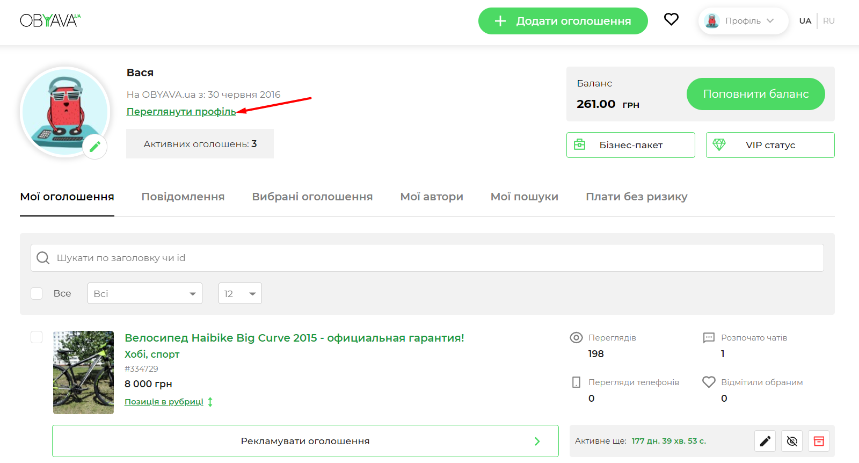Edit the Haibike listing with pencil icon
Viewport: 859px width, 463px height.
765,441
